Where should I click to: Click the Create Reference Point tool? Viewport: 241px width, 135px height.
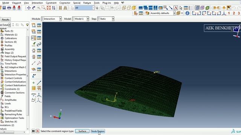pos(34,76)
